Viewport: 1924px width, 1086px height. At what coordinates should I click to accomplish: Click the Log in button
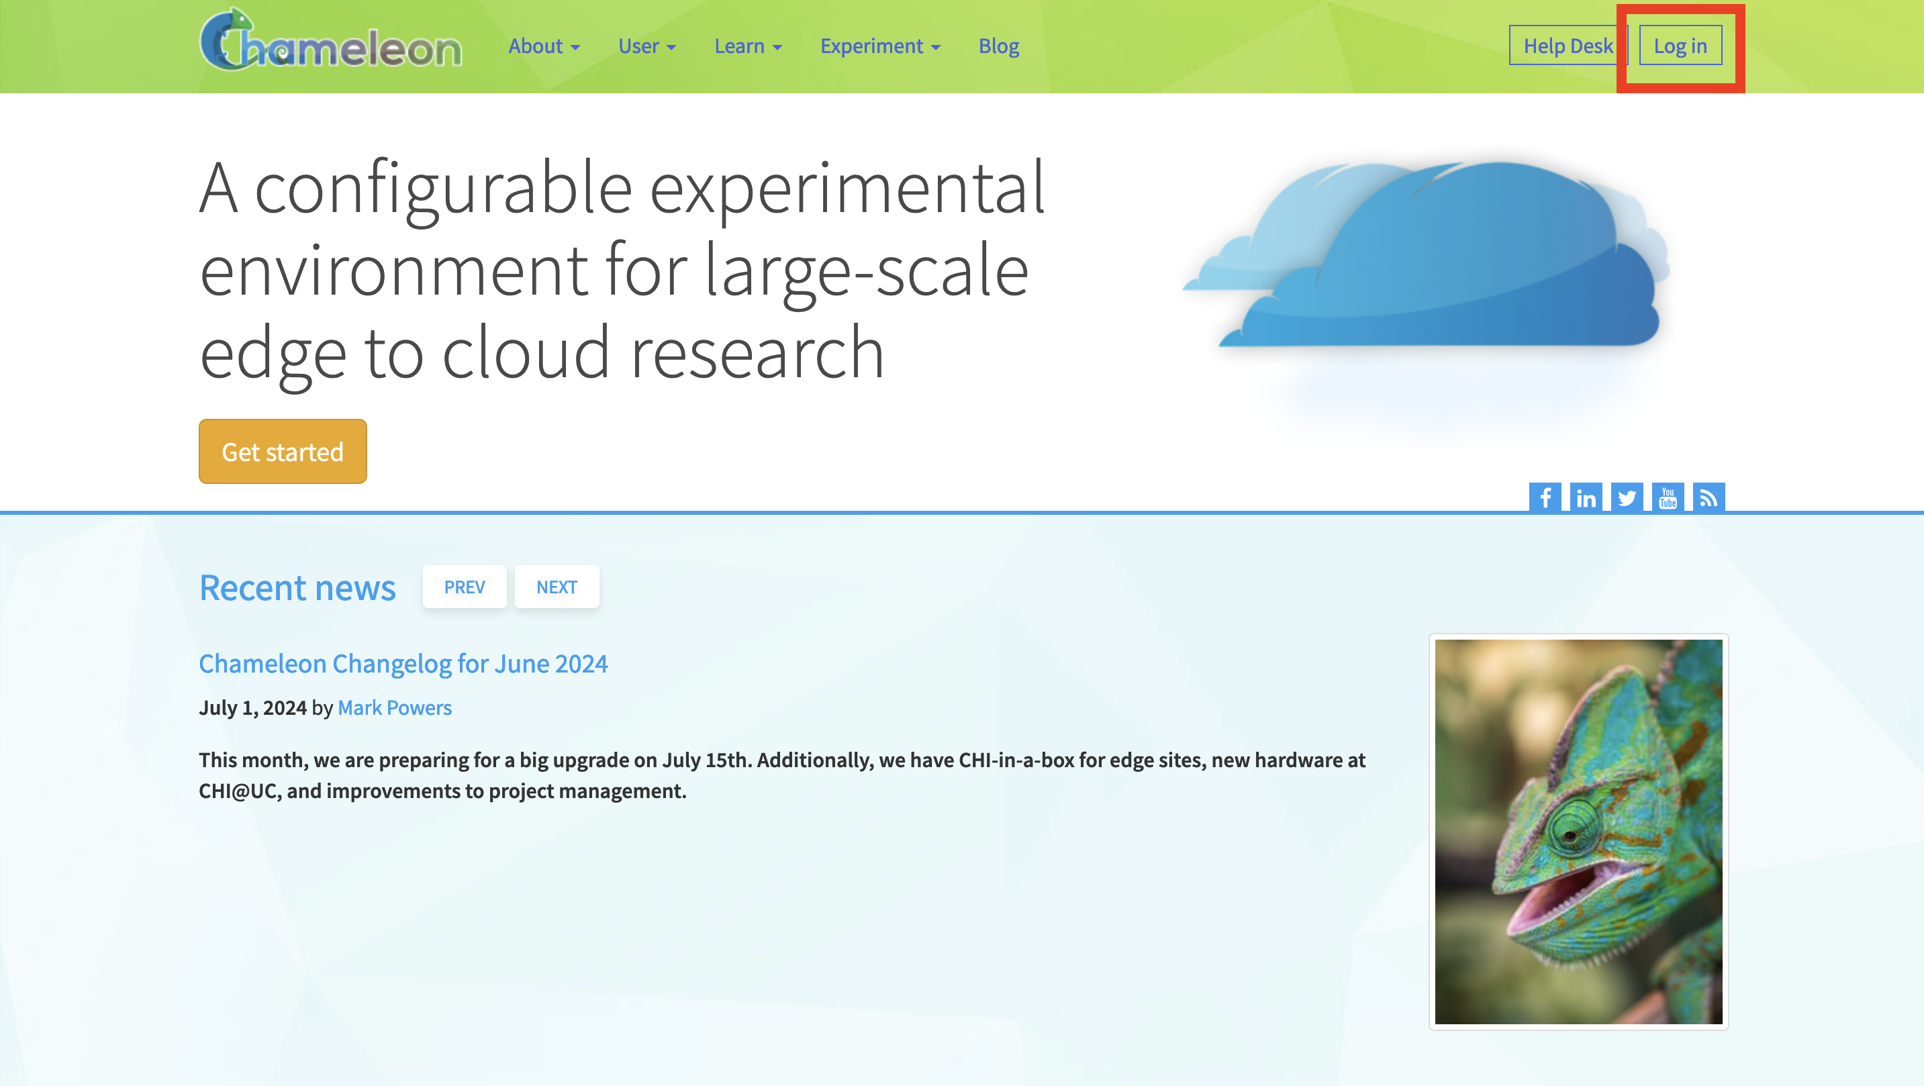(1680, 46)
